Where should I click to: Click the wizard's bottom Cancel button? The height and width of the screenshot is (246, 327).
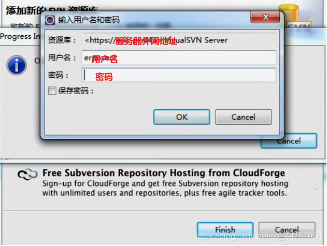coord(287,229)
